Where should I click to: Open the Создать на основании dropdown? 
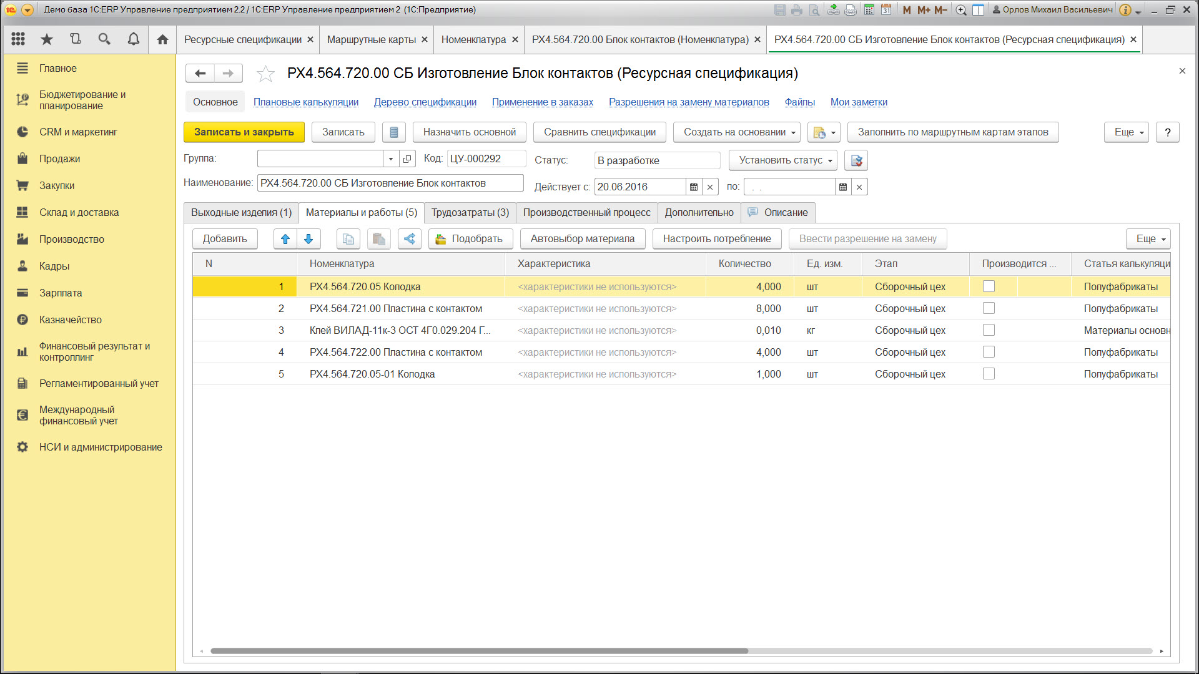738,132
